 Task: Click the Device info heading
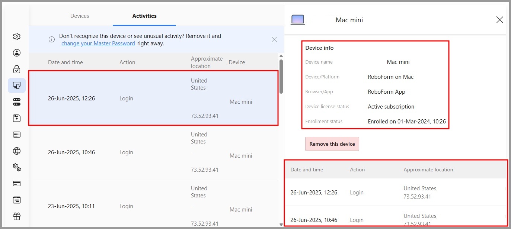coord(319,48)
